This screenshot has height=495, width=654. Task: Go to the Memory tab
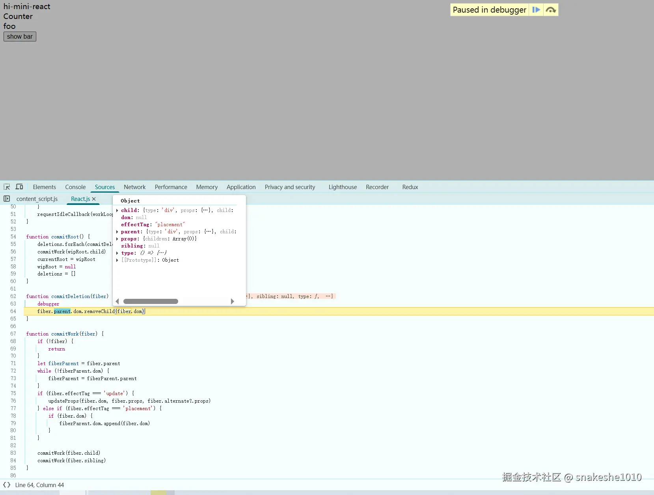207,187
